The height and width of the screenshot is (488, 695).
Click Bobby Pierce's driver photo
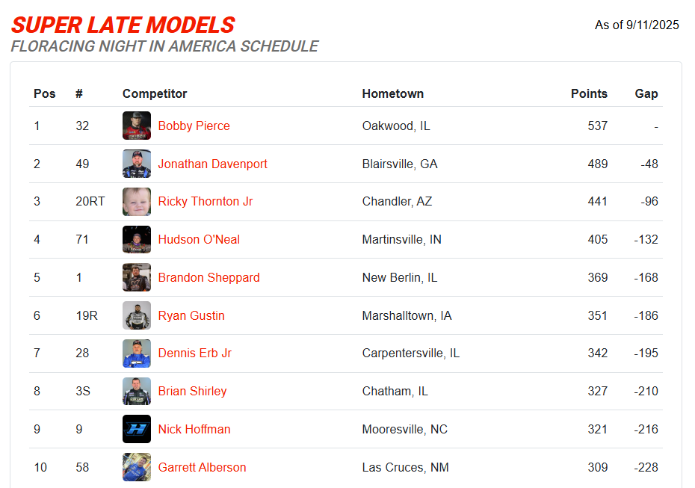[137, 126]
